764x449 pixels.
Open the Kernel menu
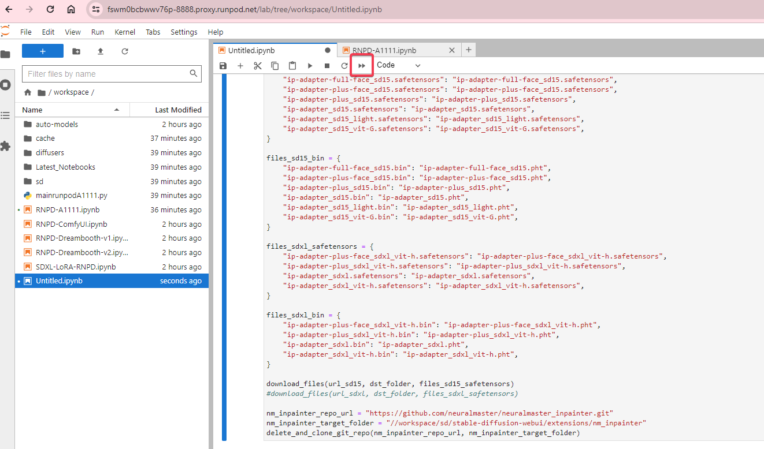(x=125, y=32)
